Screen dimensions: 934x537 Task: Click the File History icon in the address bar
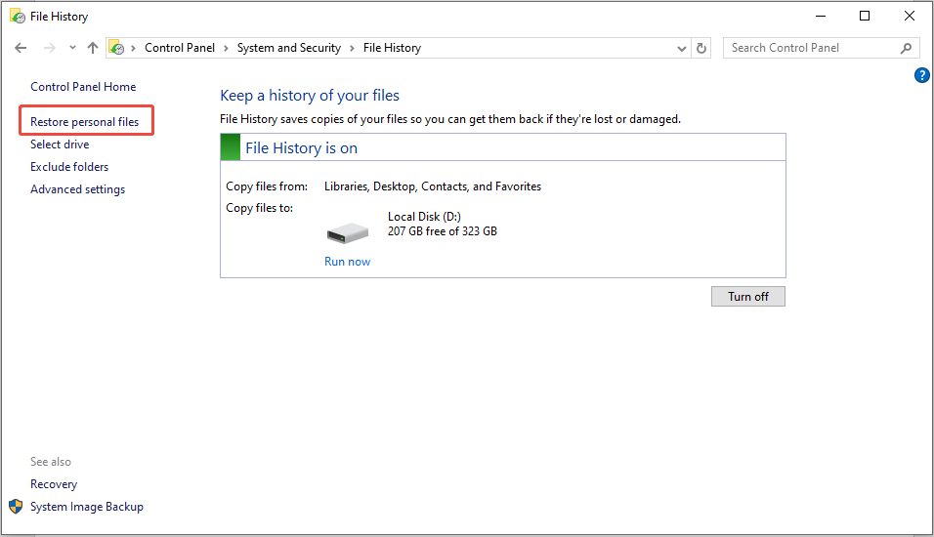point(116,48)
